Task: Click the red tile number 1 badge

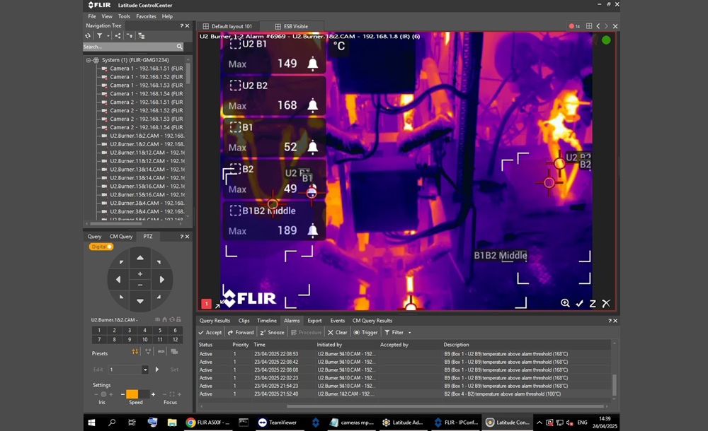Action: 206,304
